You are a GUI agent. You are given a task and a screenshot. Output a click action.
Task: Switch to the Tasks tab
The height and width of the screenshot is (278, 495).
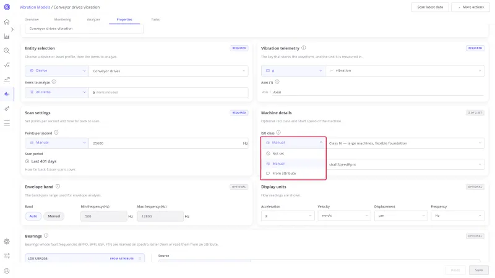[155, 20]
